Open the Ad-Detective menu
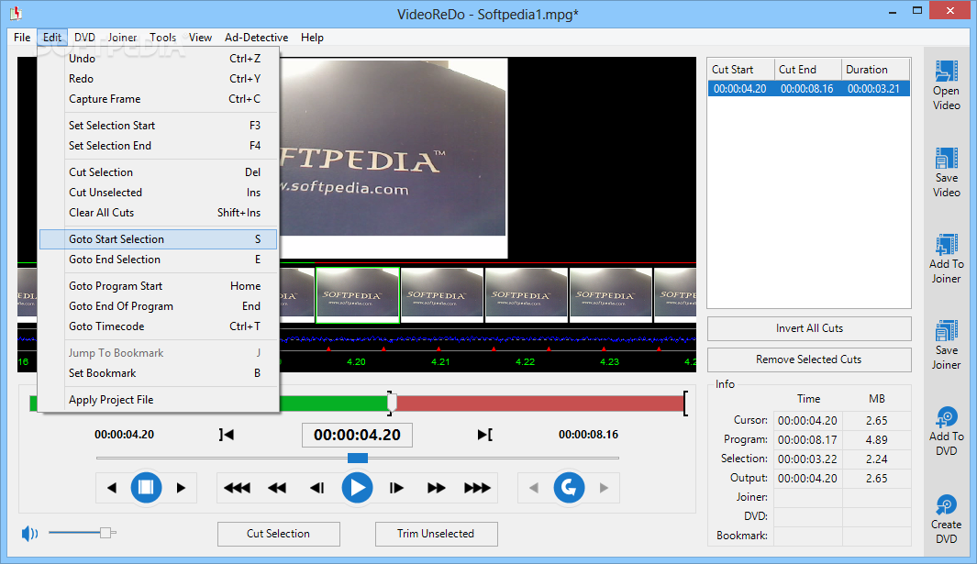 point(256,38)
